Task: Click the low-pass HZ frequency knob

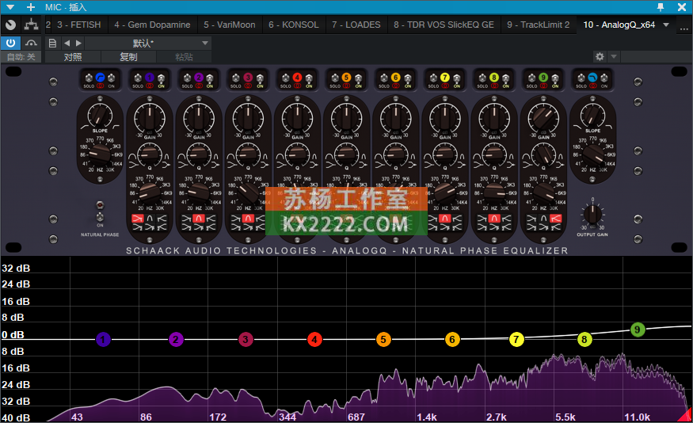Action: pyautogui.click(x=592, y=154)
